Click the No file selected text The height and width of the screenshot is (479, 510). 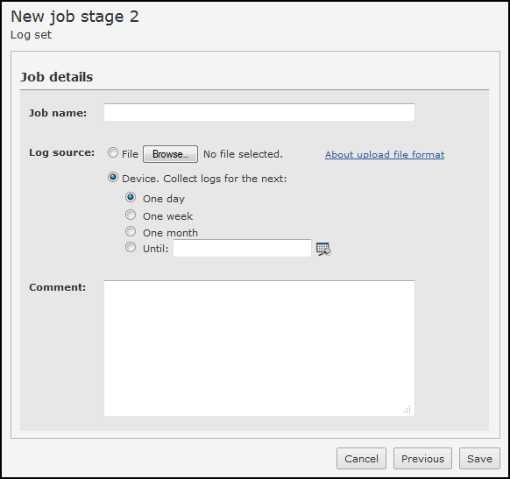(x=243, y=154)
